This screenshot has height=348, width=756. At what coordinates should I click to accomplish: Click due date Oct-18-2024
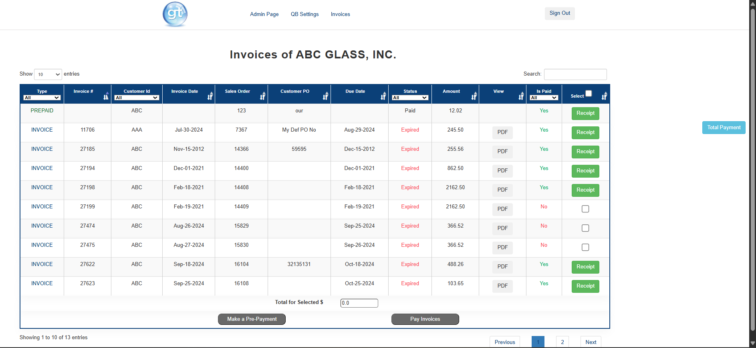(359, 264)
